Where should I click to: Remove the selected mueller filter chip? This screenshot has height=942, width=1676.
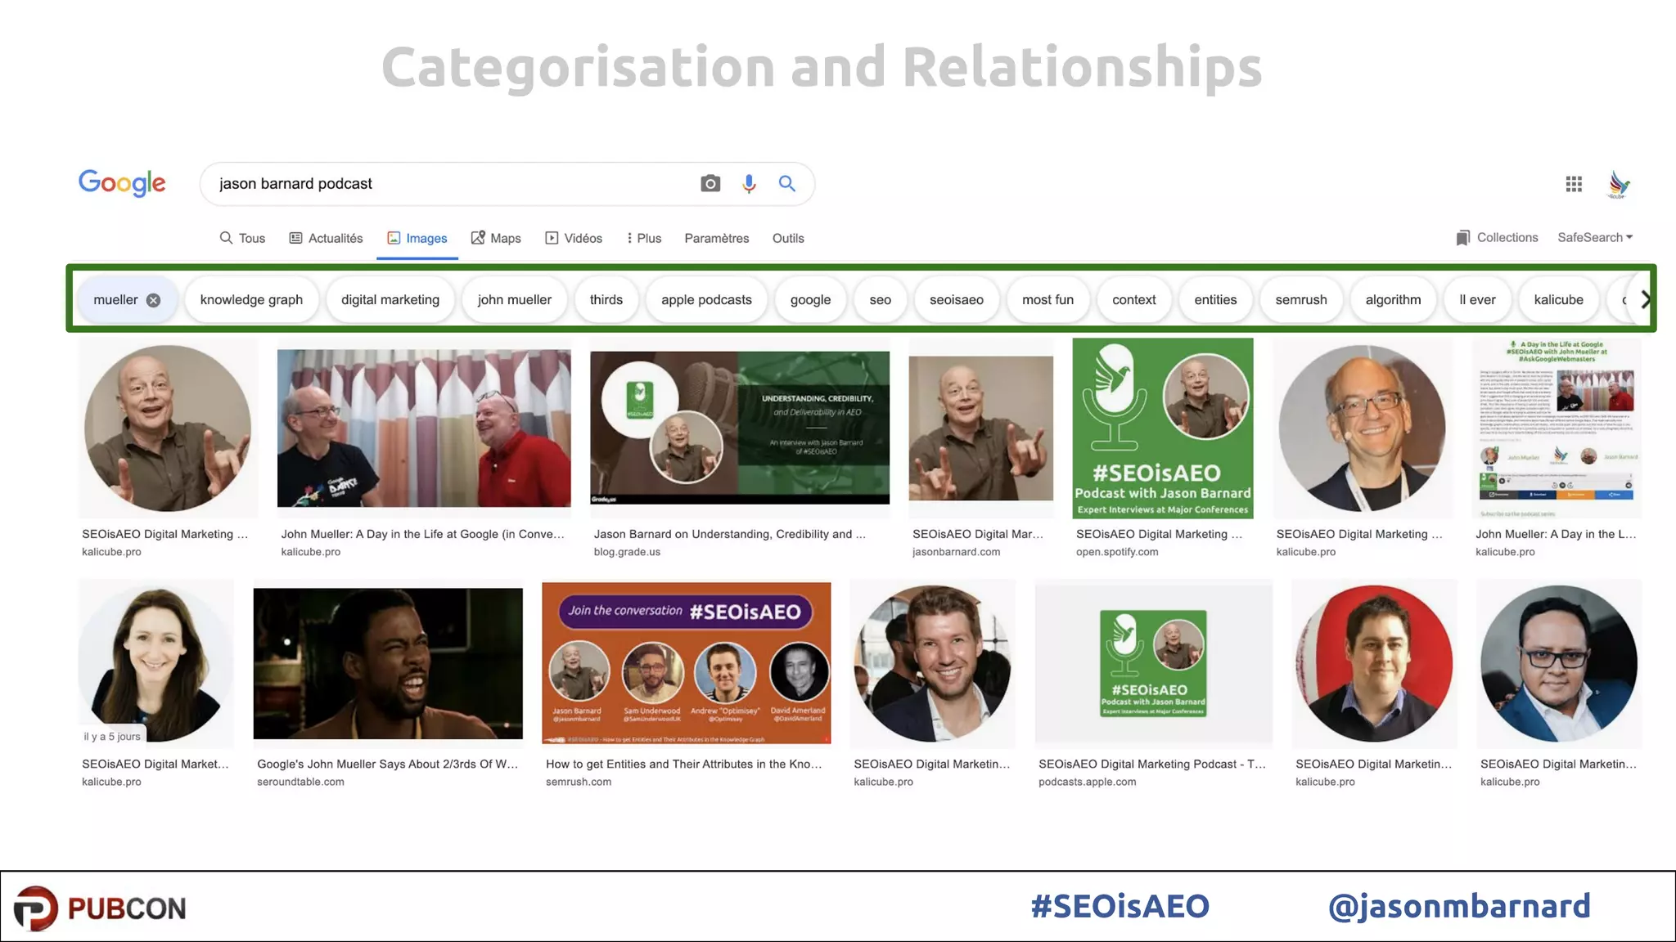point(153,300)
